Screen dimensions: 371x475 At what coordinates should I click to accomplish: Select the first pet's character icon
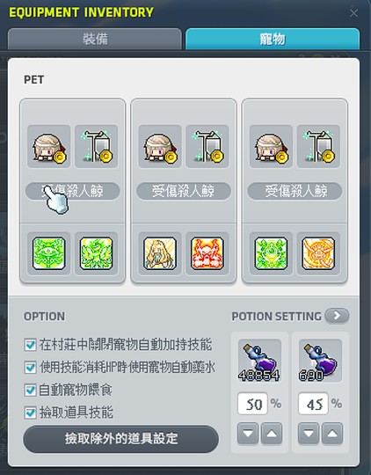(x=48, y=147)
